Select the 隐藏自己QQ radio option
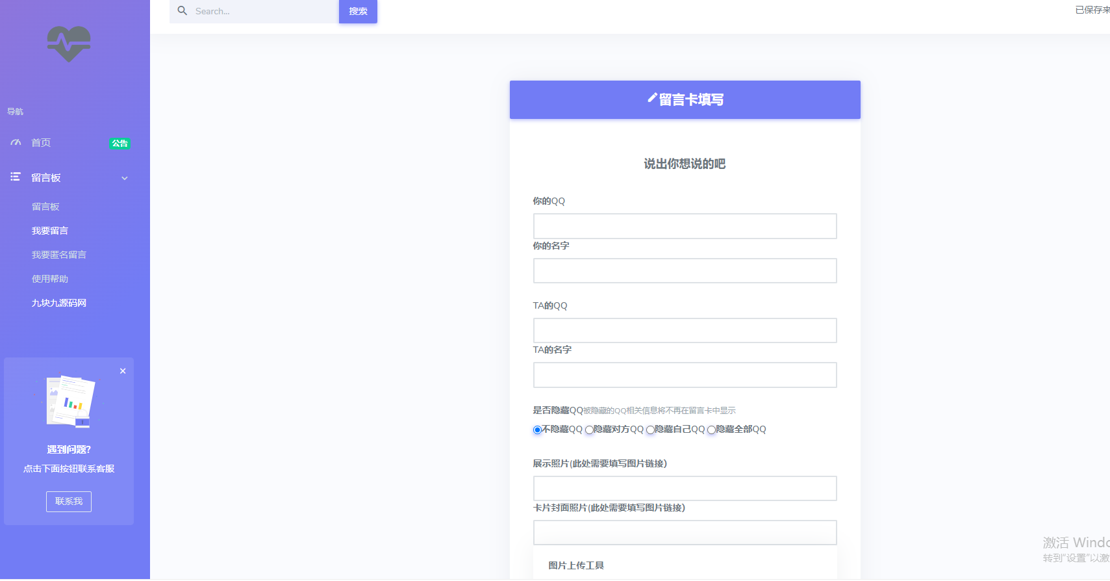The image size is (1110, 581). (650, 430)
